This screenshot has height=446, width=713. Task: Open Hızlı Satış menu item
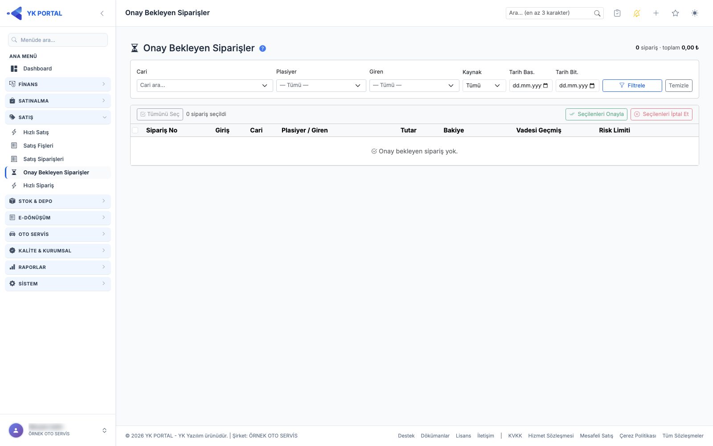[x=58, y=132]
